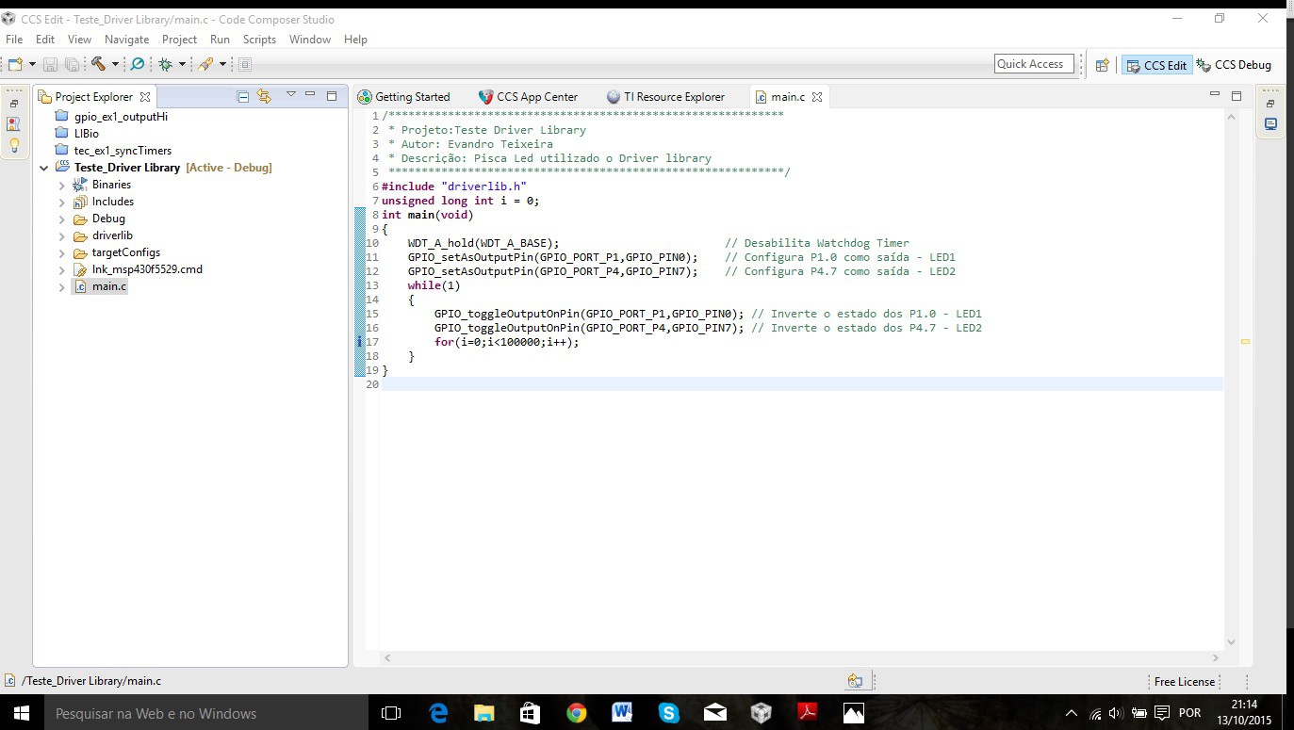Open the Navigate menu
Viewport: 1294px width, 730px height.
click(x=126, y=40)
